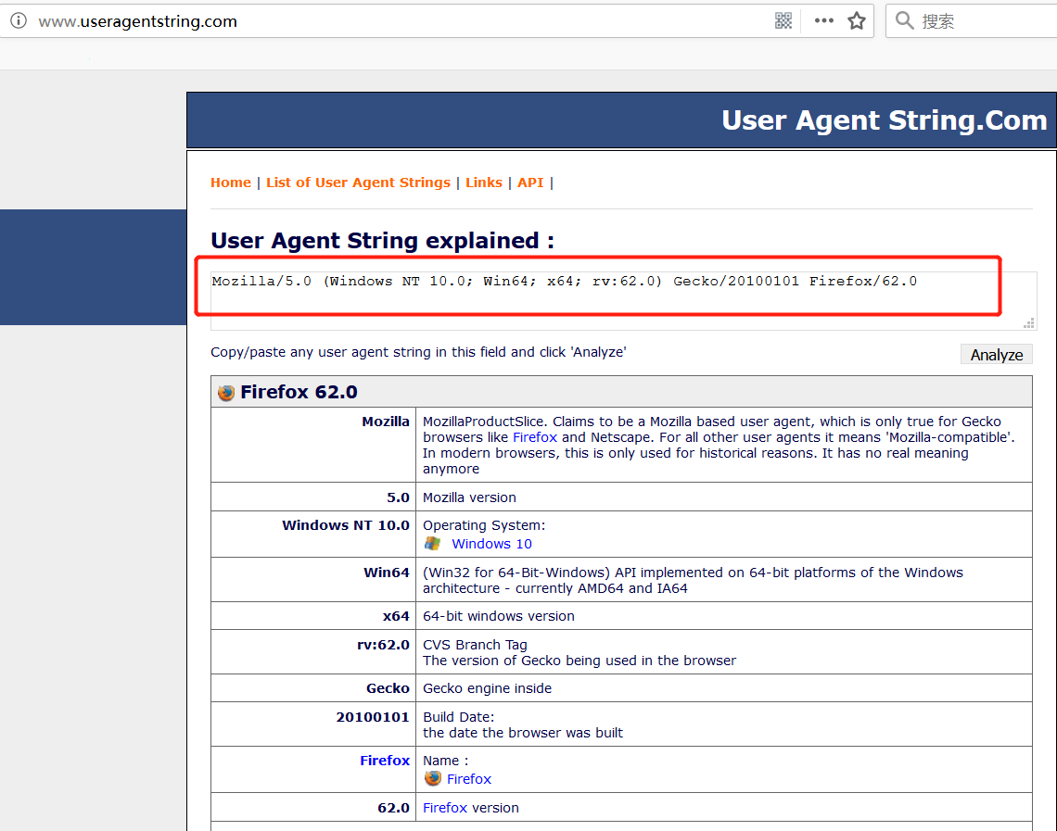Click the 'Build Date:' text
This screenshot has height=831, width=1057.
(458, 716)
